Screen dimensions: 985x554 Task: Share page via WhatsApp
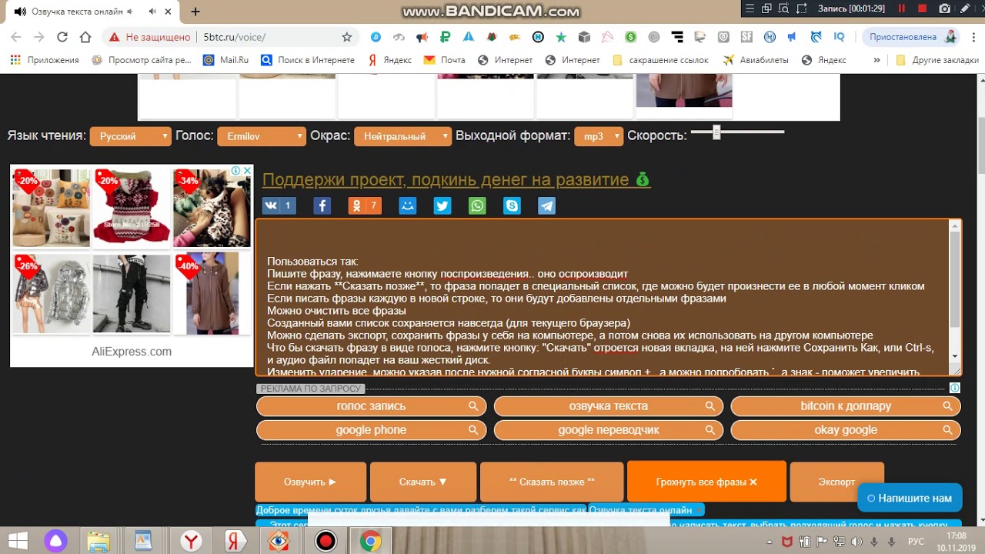coord(477,205)
